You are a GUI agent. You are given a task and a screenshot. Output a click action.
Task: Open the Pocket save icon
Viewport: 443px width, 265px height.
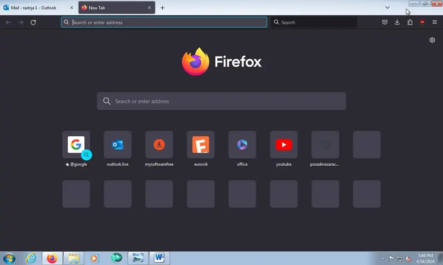[x=385, y=22]
